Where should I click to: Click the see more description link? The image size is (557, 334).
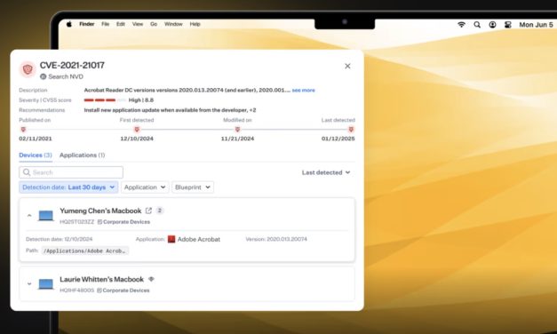coord(303,91)
